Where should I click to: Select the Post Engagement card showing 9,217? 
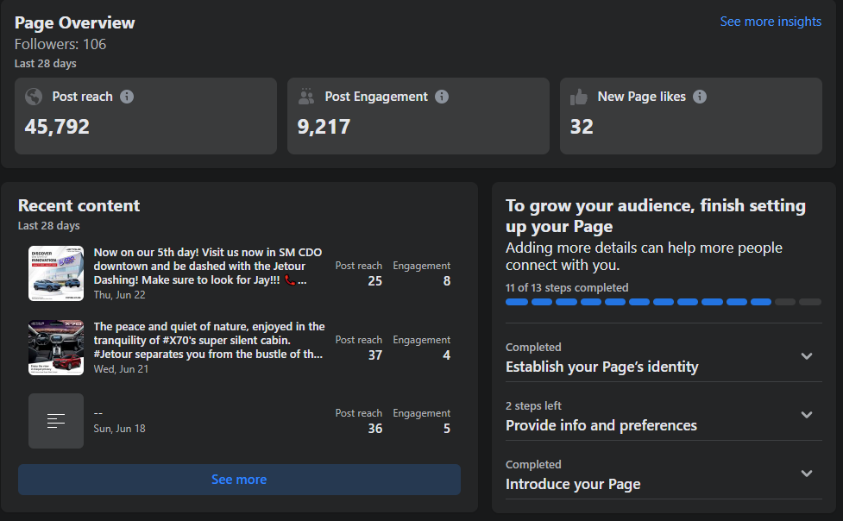pyautogui.click(x=418, y=116)
